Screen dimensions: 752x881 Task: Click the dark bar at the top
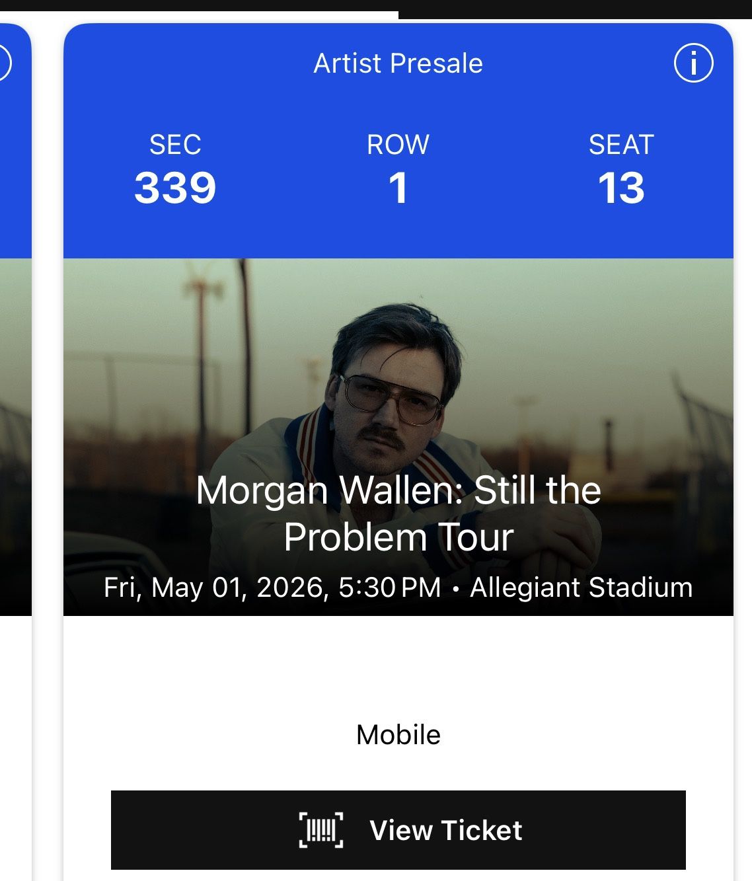(x=575, y=9)
